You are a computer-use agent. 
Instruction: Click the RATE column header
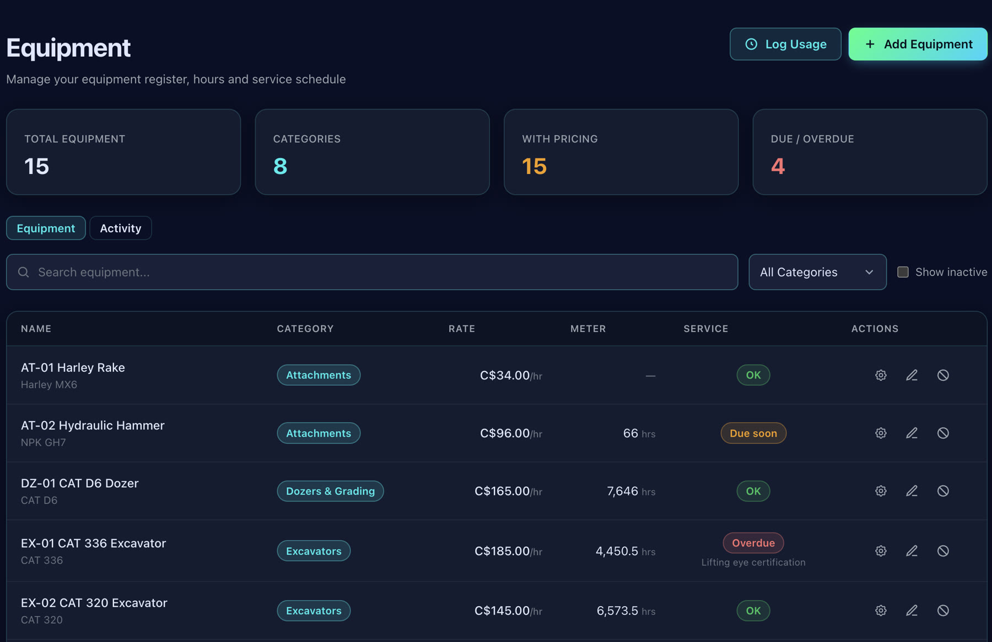click(x=462, y=329)
